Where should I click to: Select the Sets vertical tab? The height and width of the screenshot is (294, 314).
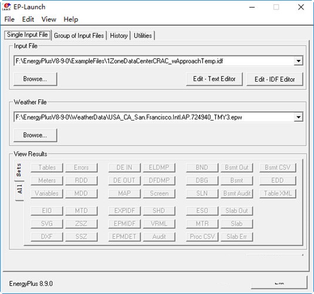19,170
